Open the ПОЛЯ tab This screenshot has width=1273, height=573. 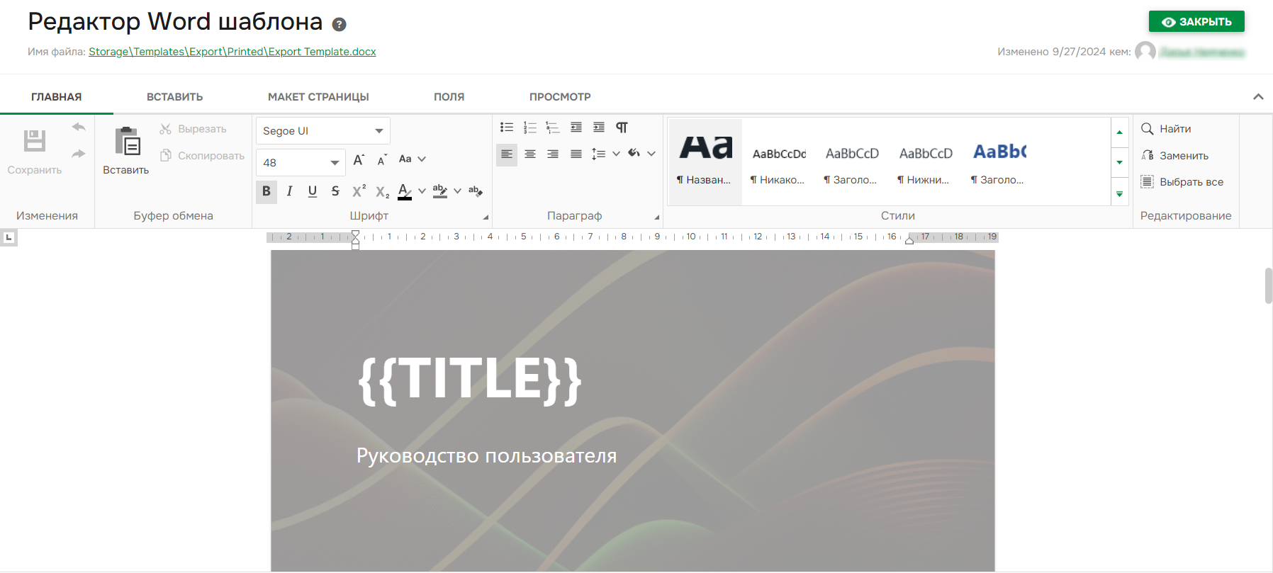tap(449, 97)
